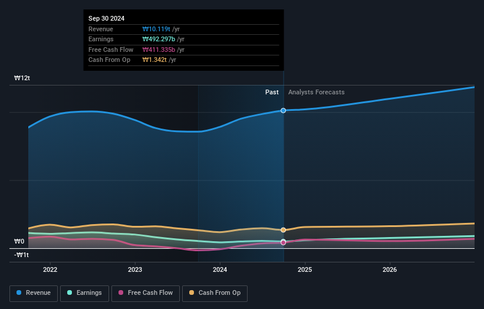This screenshot has height=309, width=484.
Task: Click the 2023 x-axis label
Action: pos(135,270)
